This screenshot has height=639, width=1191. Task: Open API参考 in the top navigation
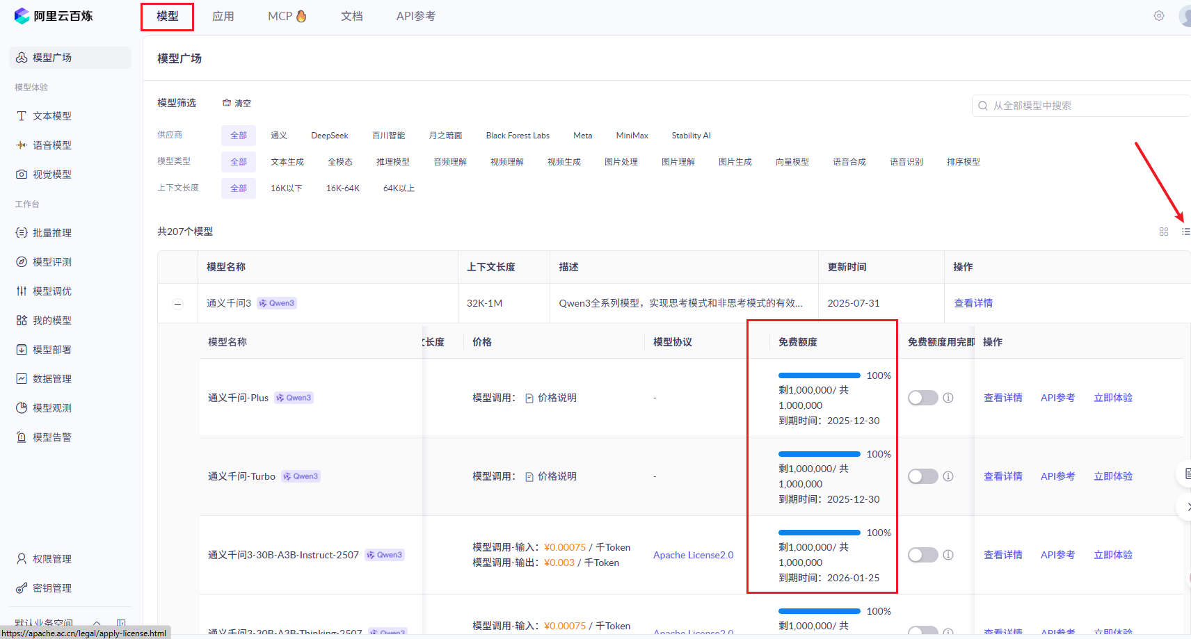[x=416, y=16]
